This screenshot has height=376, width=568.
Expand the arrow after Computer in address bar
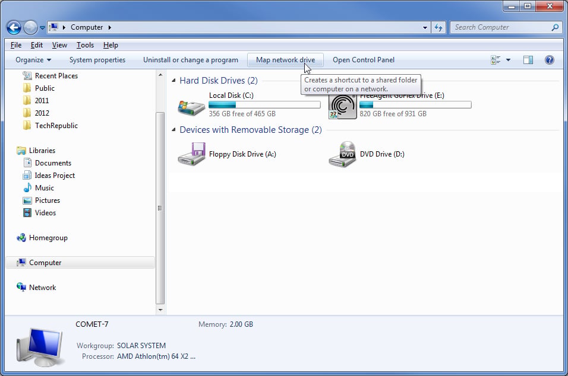click(x=109, y=27)
